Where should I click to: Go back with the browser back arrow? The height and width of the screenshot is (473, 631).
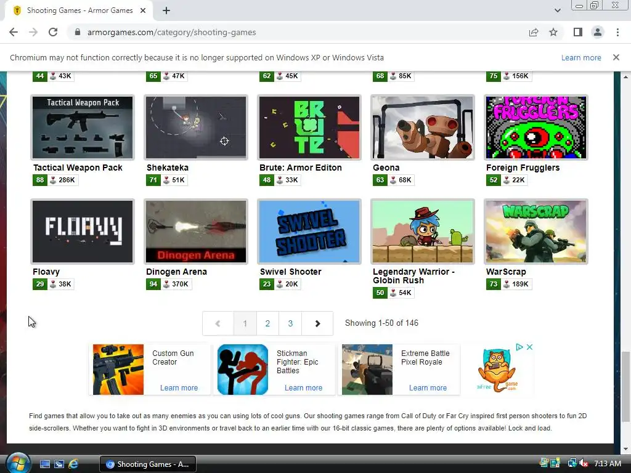click(14, 32)
